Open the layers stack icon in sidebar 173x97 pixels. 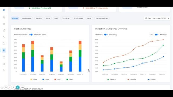pos(4,64)
